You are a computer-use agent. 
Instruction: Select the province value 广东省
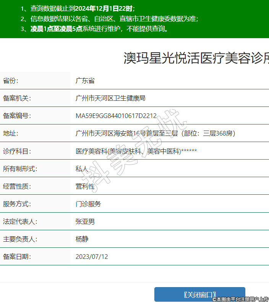85,81
